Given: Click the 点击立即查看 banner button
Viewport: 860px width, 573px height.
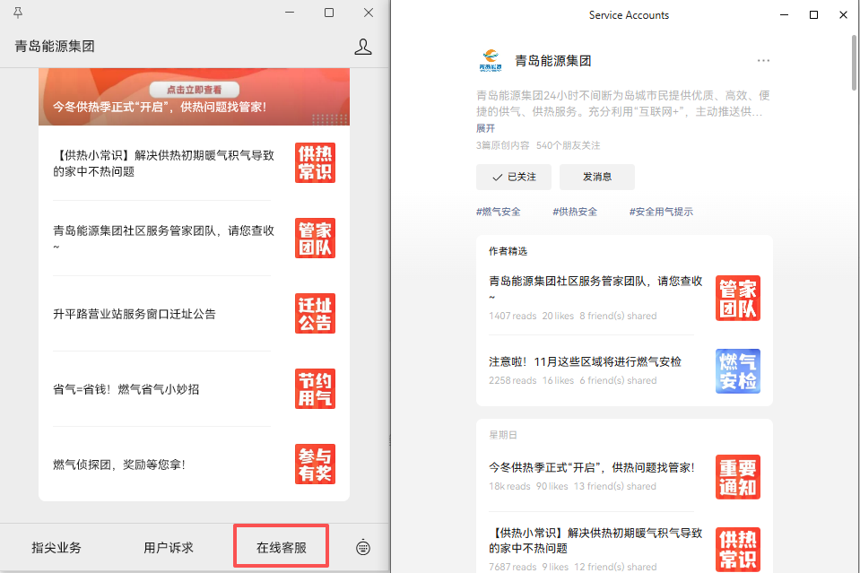Looking at the screenshot, I should (x=195, y=90).
